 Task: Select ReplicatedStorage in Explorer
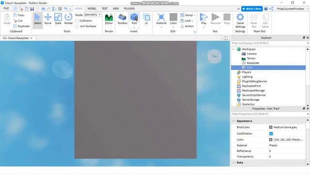click(253, 90)
